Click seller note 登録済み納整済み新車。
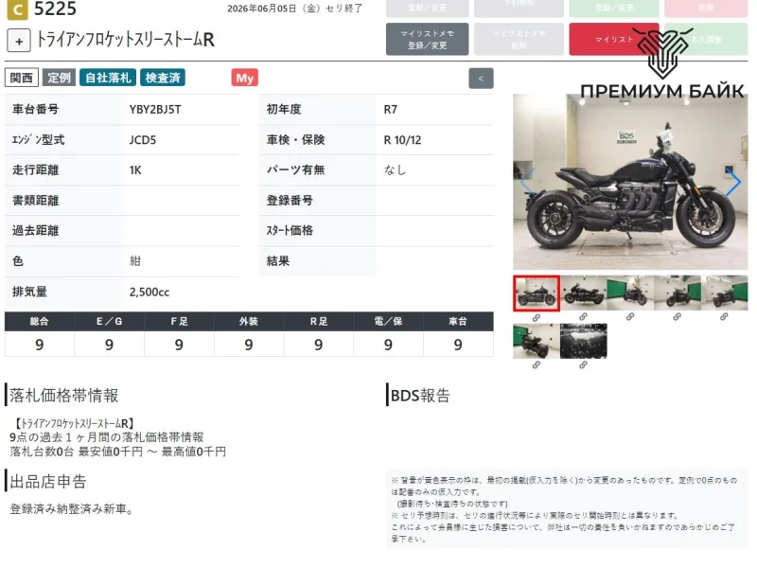Screen dimensions: 757x568 72,509
